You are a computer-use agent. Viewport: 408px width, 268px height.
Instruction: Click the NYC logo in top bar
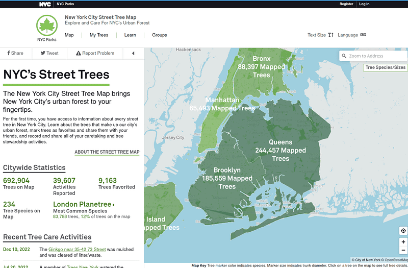pyautogui.click(x=45, y=4)
